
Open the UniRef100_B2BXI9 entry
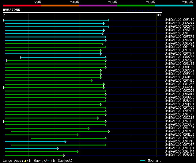pyautogui.click(x=179, y=155)
